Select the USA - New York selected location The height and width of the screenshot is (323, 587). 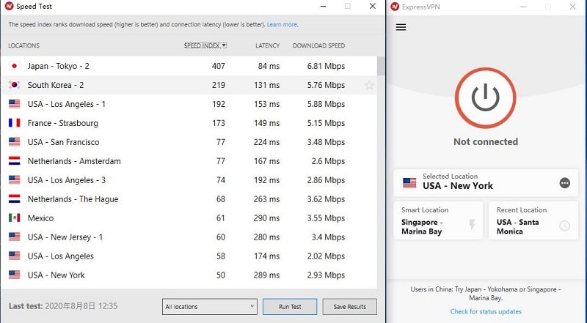[x=486, y=183]
